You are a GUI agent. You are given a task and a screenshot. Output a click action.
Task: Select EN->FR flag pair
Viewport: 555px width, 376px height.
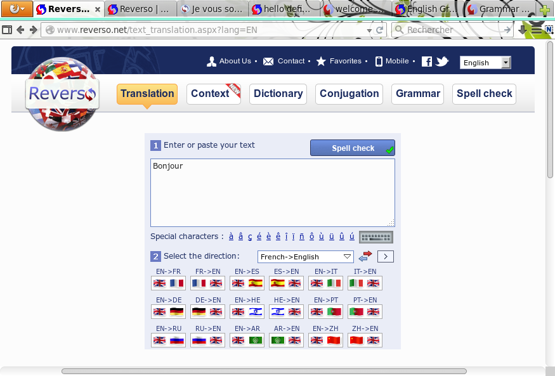point(168,283)
